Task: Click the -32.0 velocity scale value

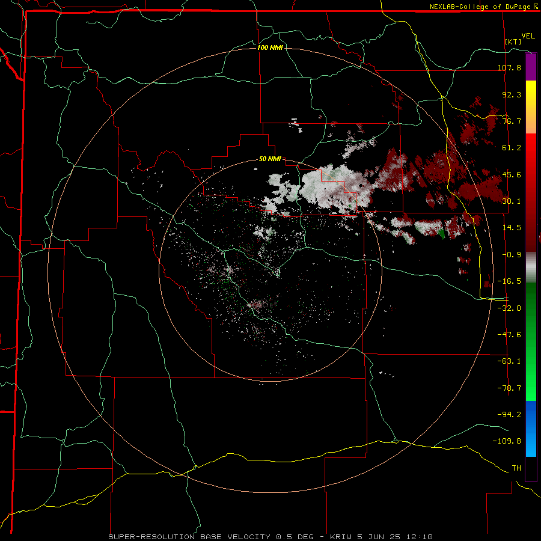Action: (509, 308)
